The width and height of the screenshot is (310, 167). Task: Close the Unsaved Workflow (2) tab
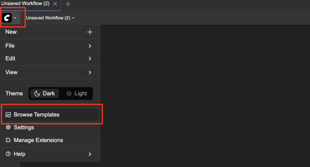pos(55,4)
